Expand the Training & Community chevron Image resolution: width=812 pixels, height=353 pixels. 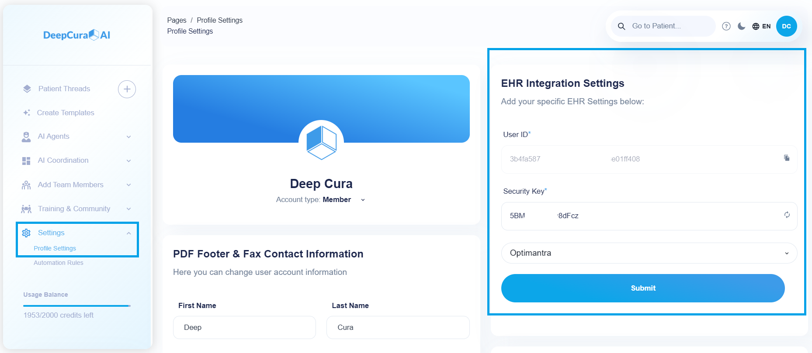129,209
